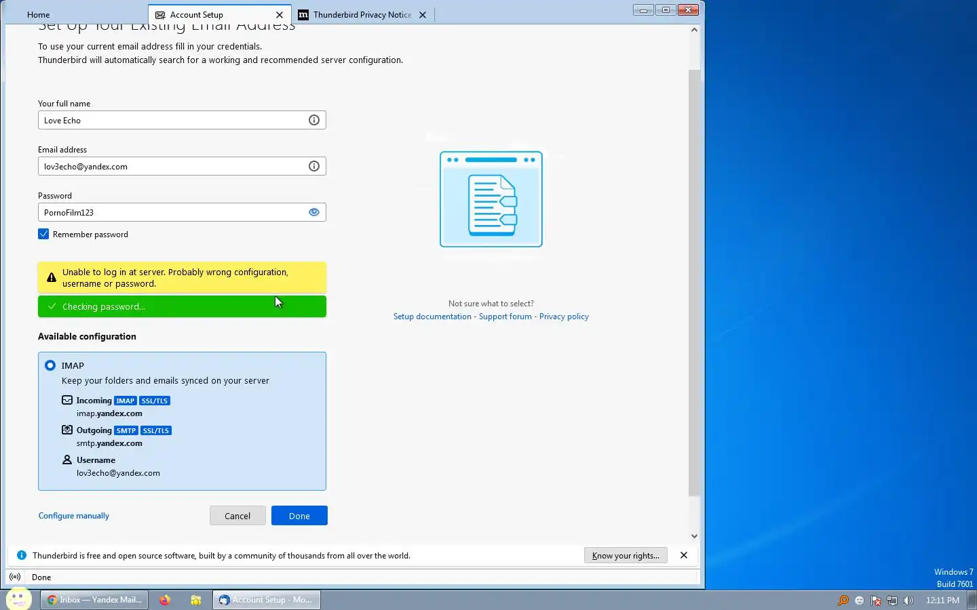Click the SSL/TLS badge on Incoming row

coord(155,401)
